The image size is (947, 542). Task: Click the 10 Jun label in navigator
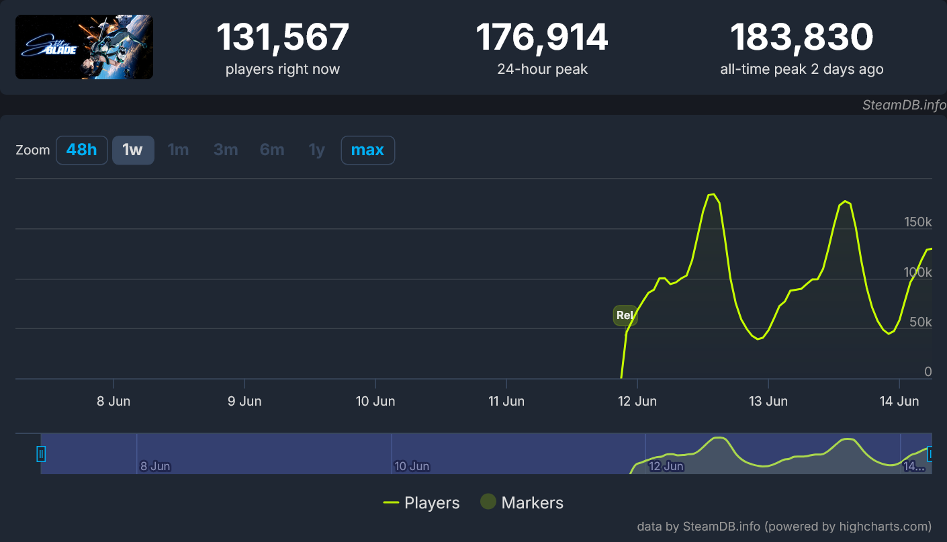pyautogui.click(x=411, y=466)
